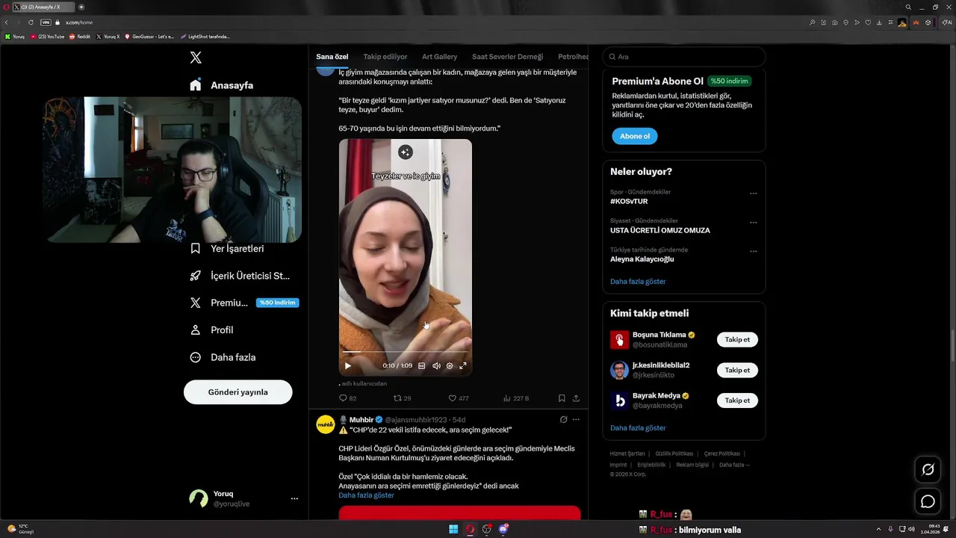956x538 pixels.
Task: Follow jr.kesinliklebilal2 account
Action: pos(737,370)
